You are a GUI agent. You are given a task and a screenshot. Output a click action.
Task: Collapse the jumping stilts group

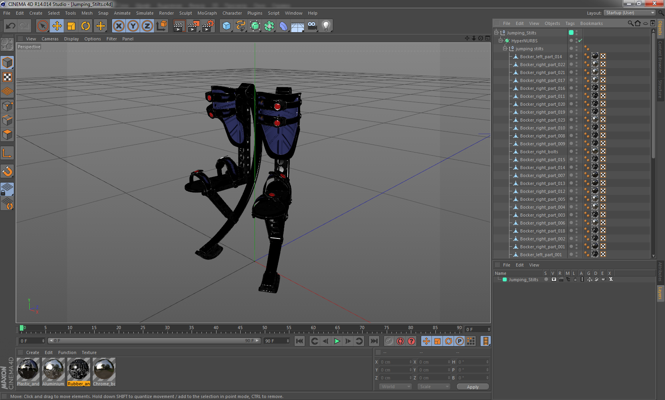point(505,48)
